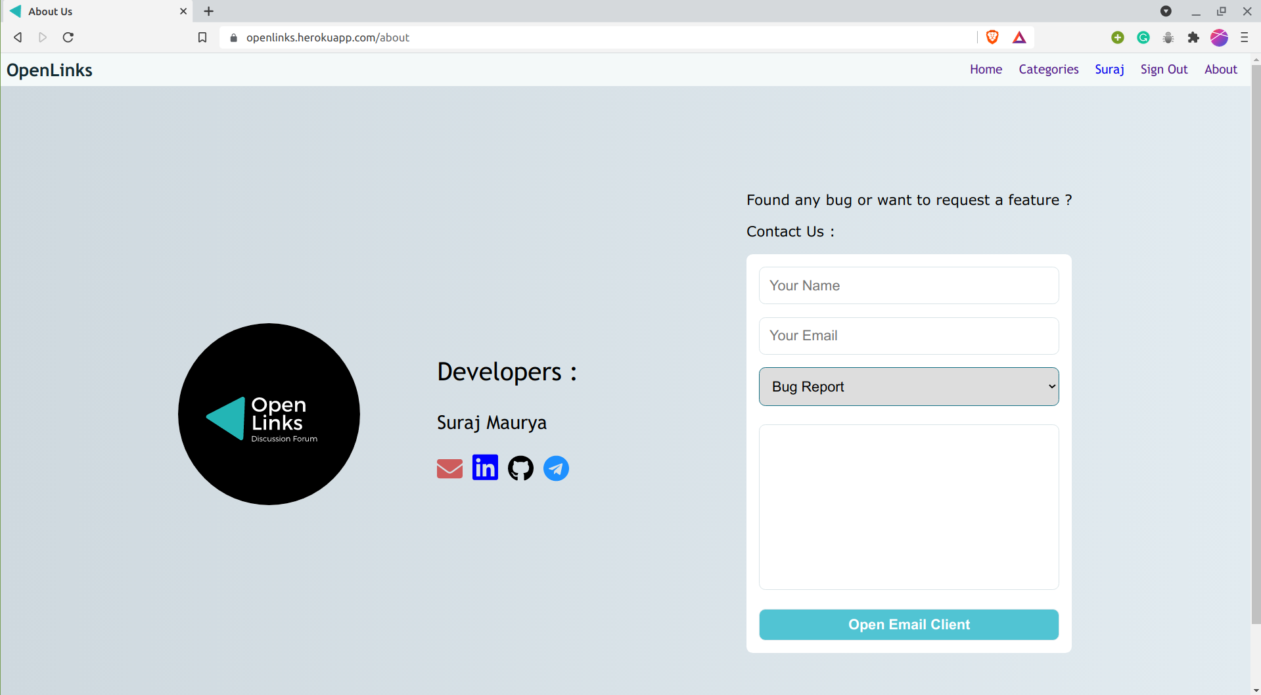Open the extensions puzzle piece menu
Viewport: 1261px width, 695px height.
[x=1193, y=37]
